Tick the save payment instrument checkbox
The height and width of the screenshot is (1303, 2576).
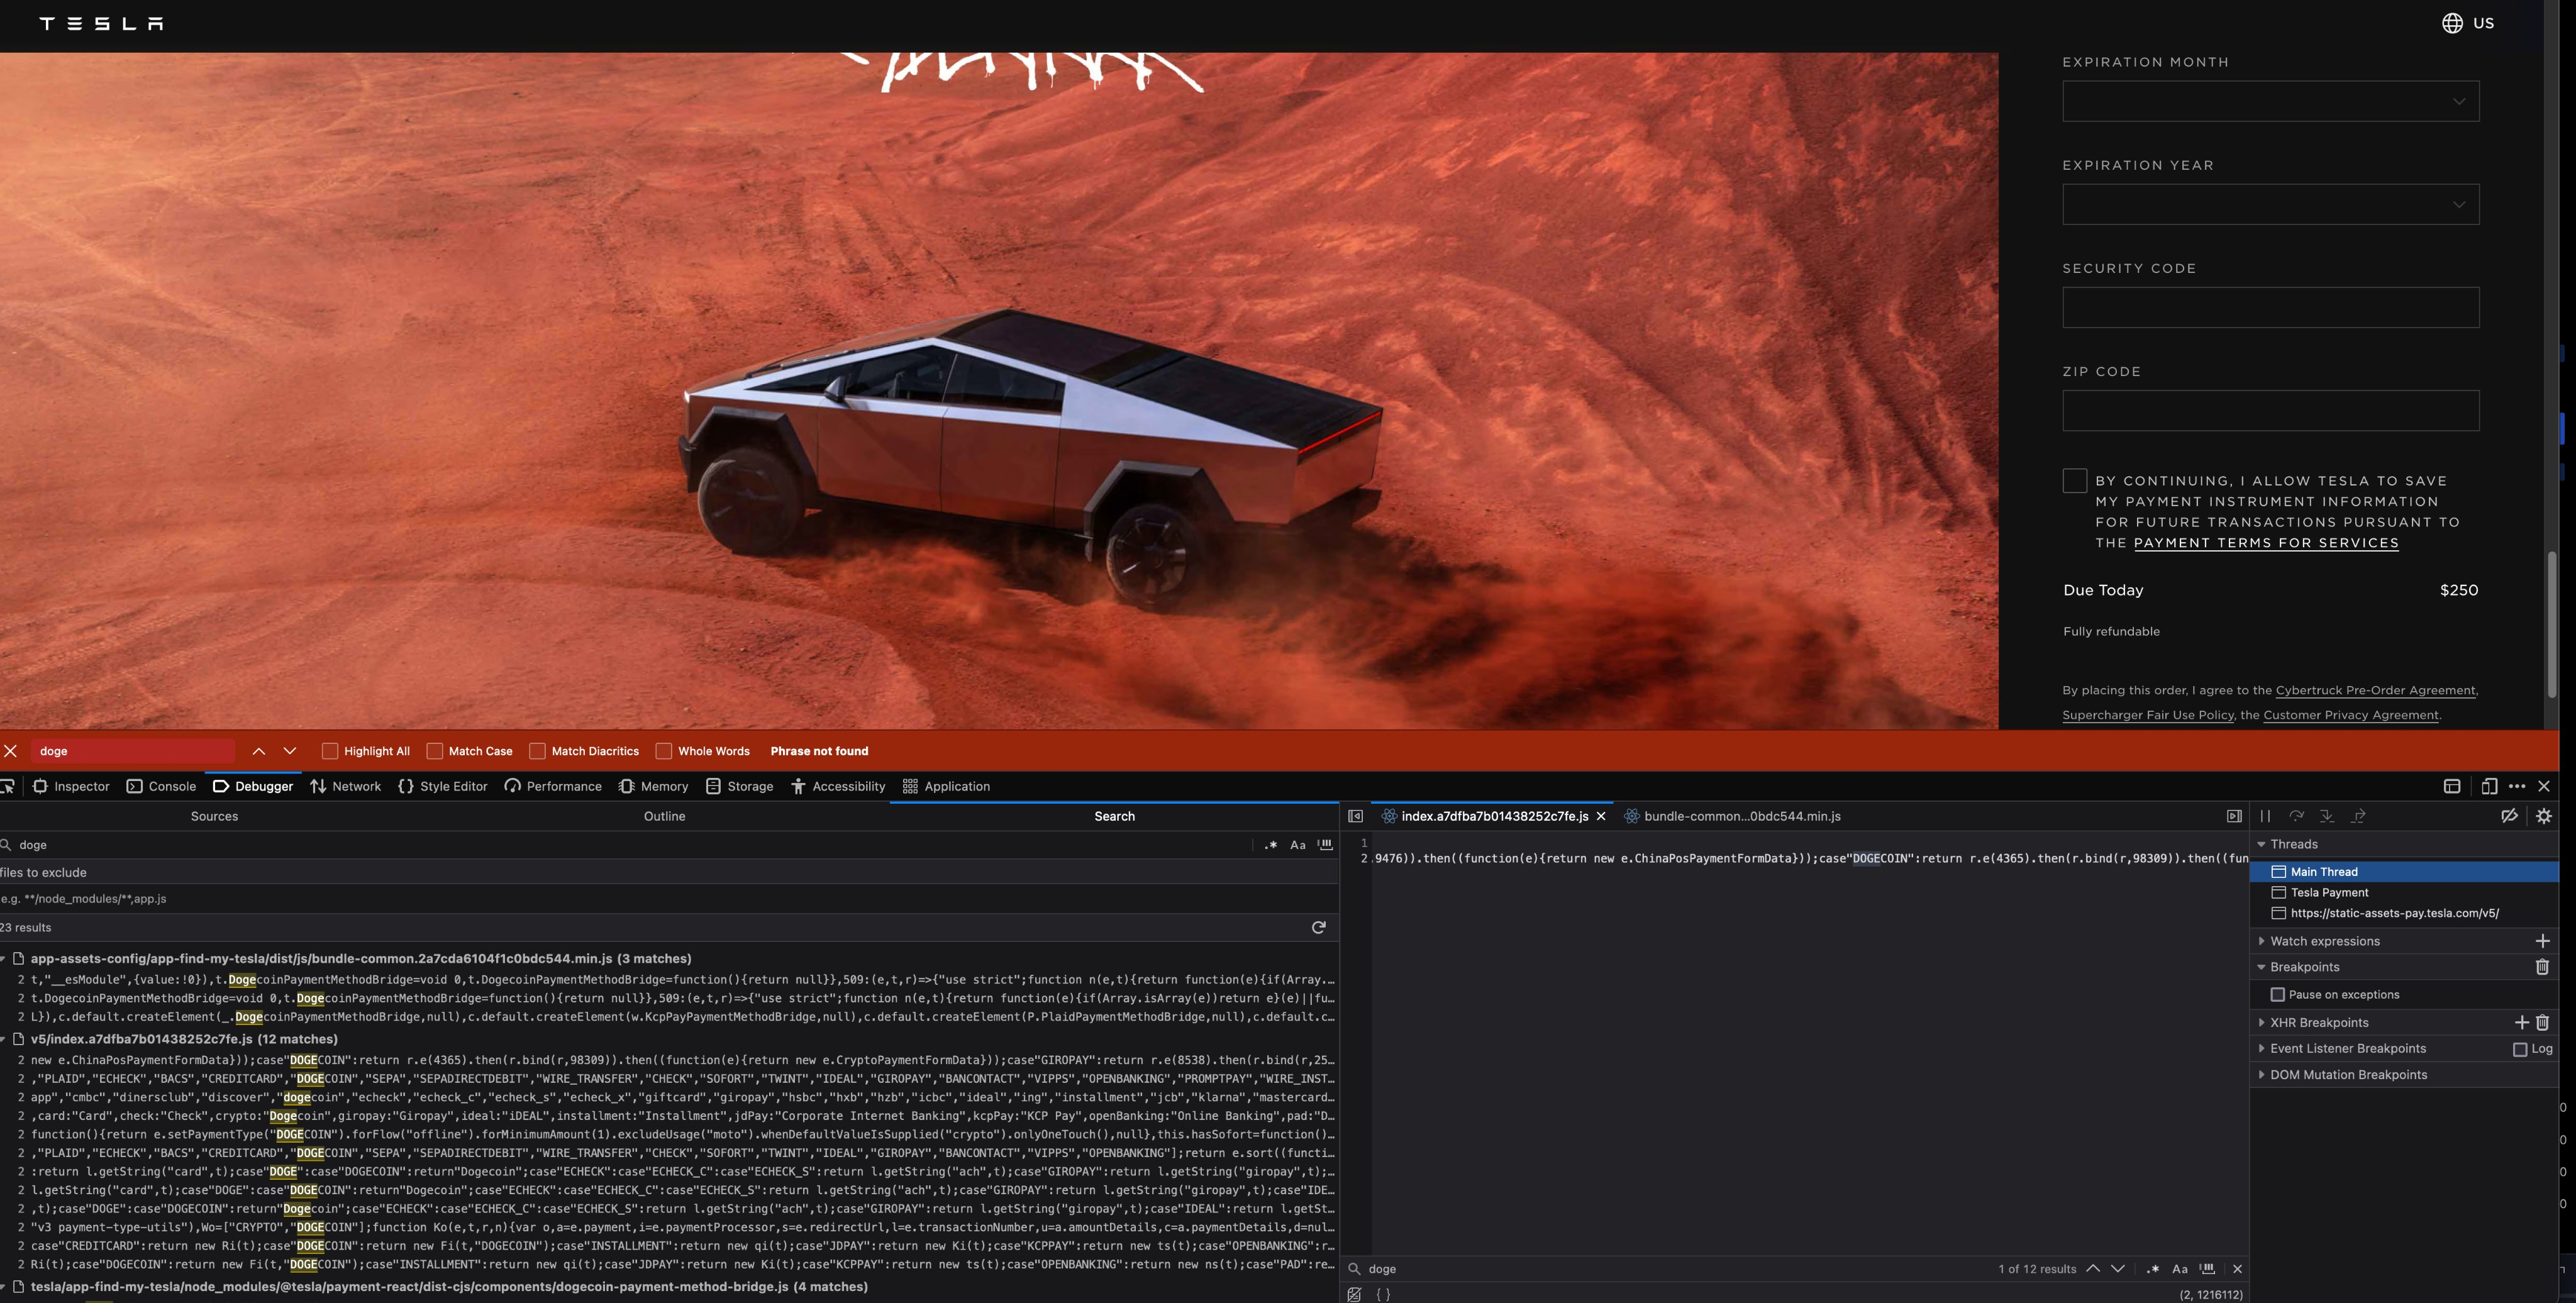[x=2074, y=481]
